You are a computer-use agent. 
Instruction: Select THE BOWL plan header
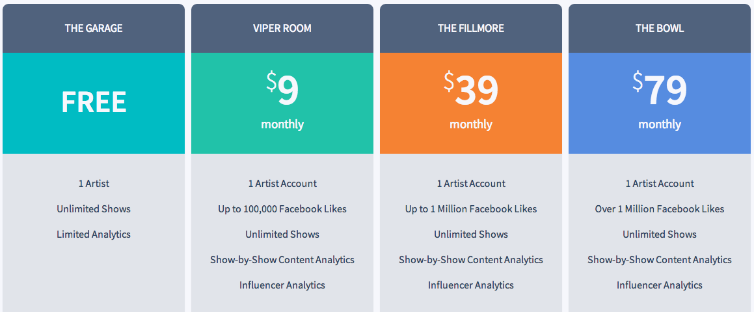(659, 29)
